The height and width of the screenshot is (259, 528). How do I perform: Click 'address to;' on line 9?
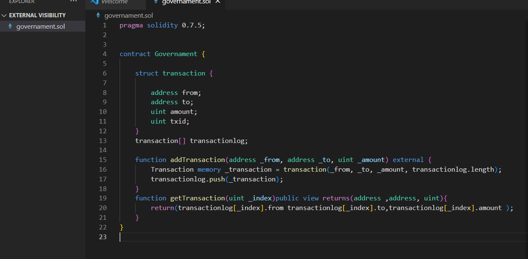(x=172, y=102)
